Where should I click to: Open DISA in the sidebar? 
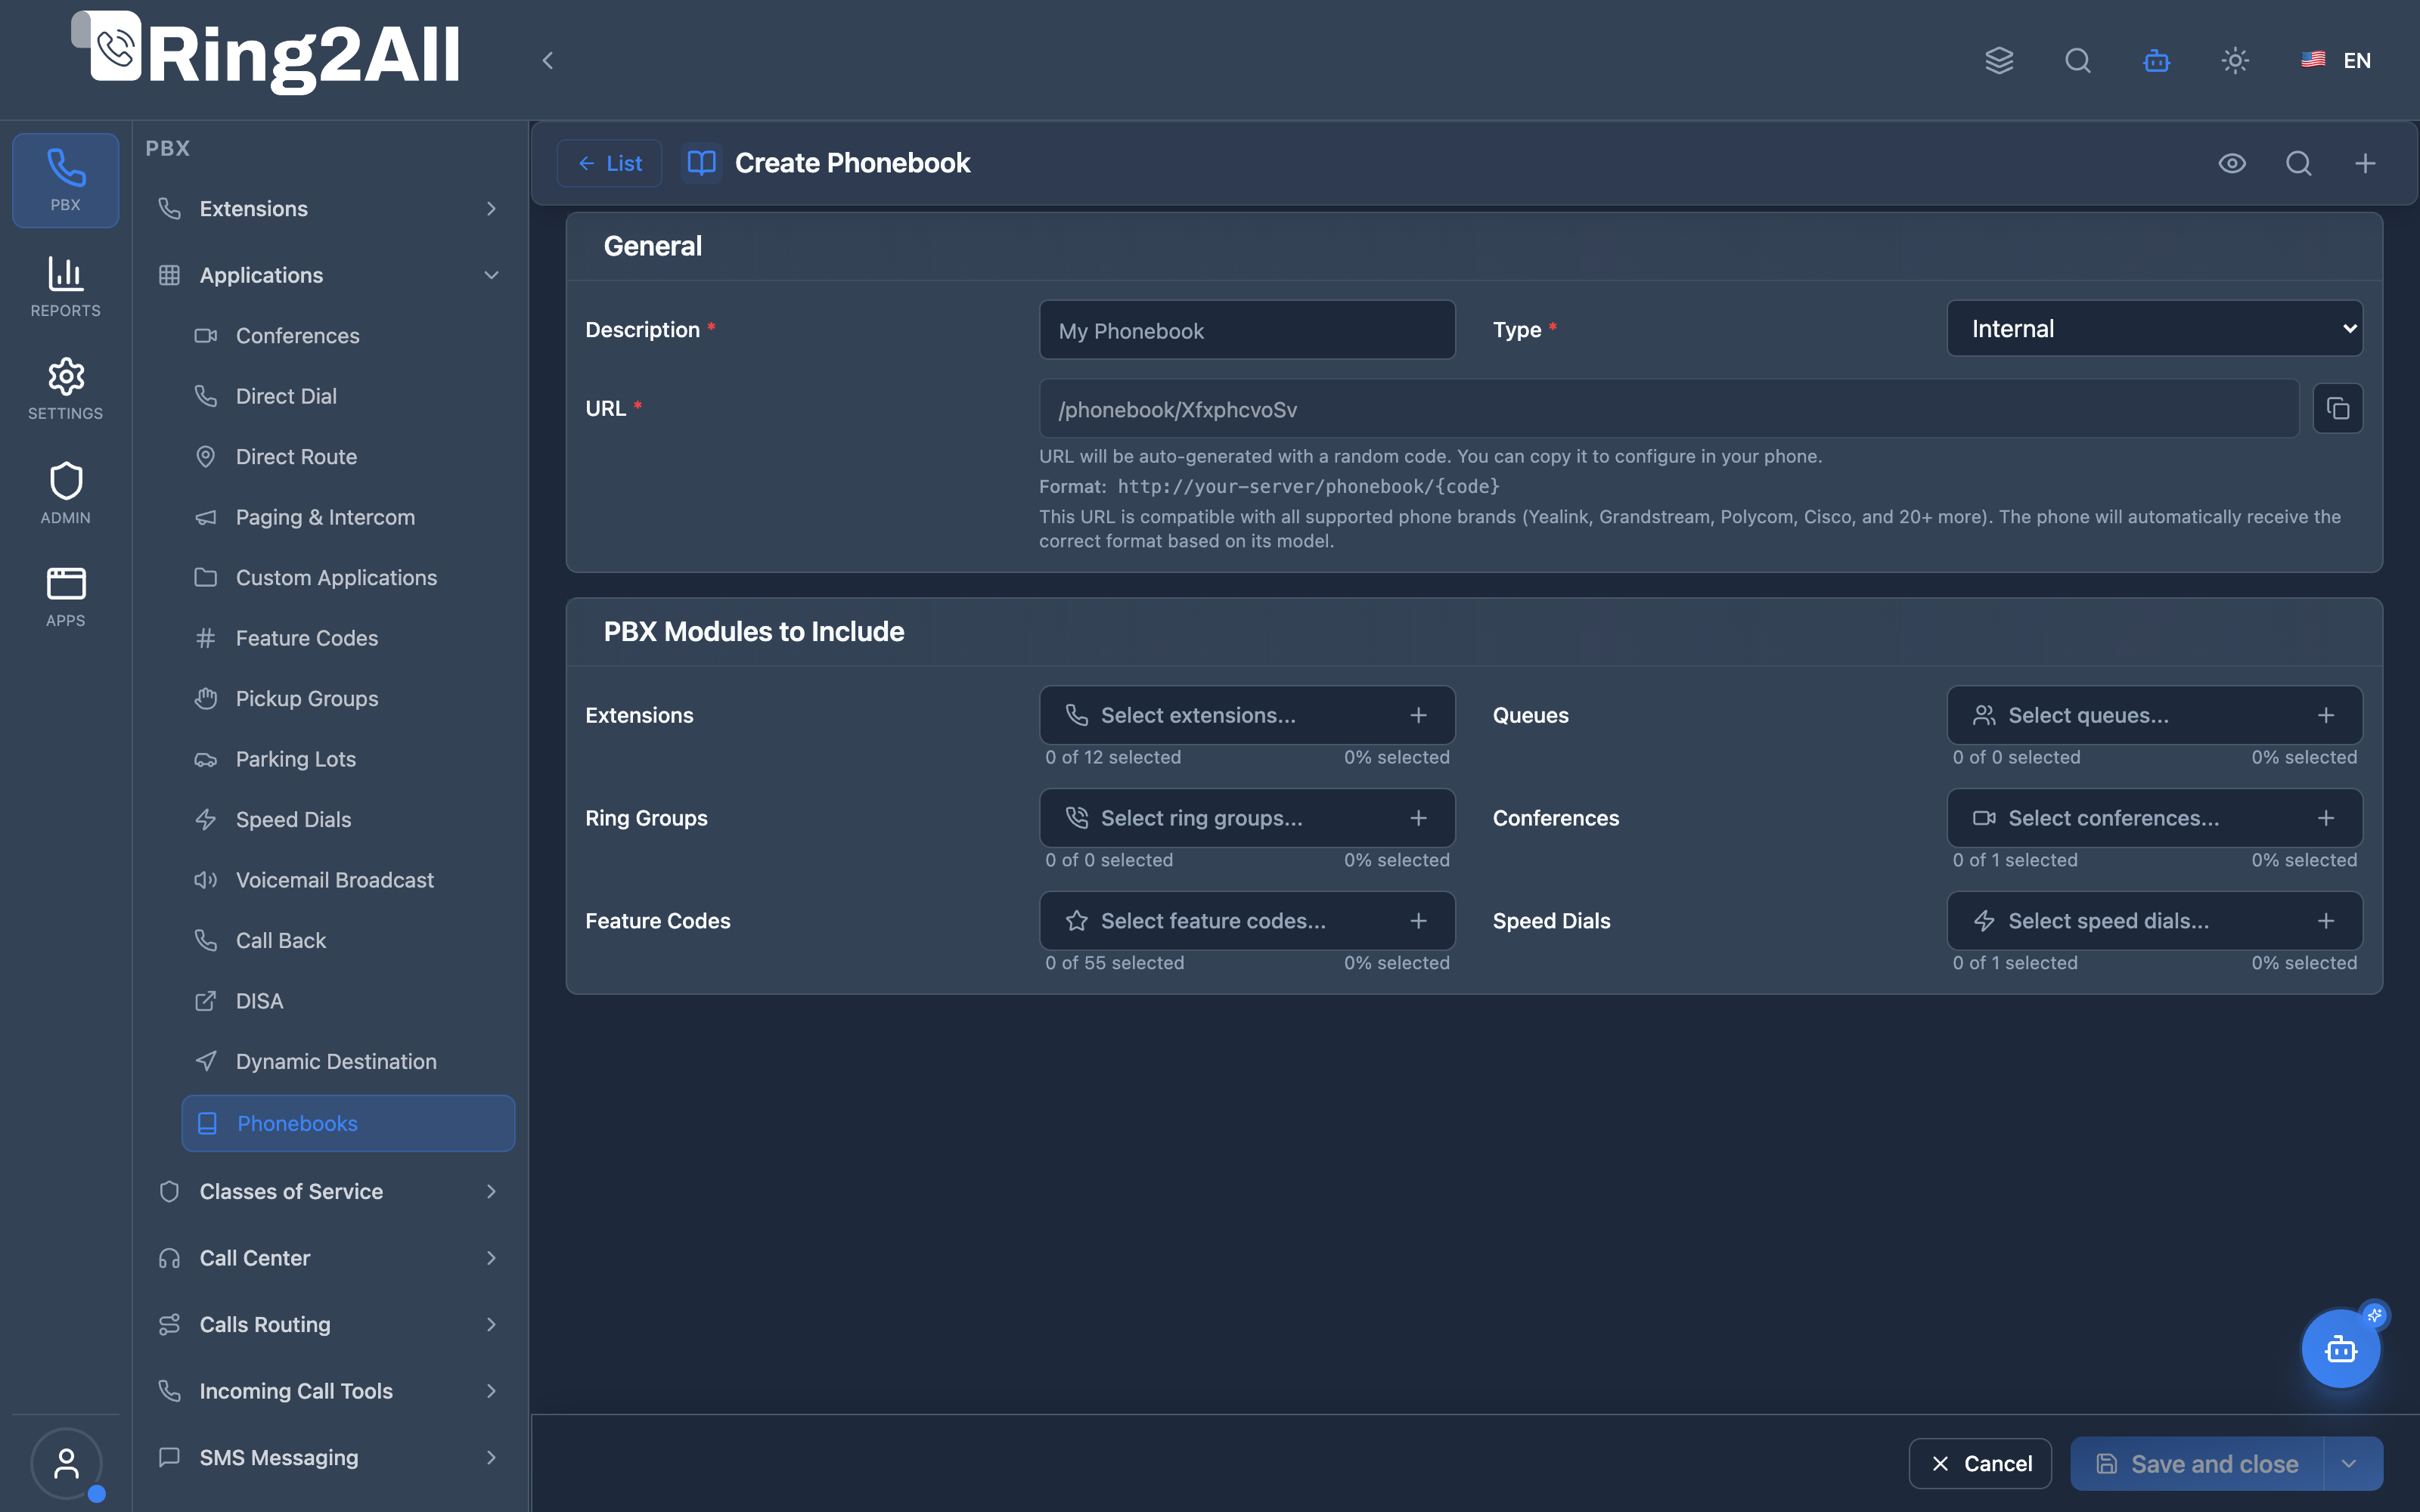click(x=349, y=1001)
